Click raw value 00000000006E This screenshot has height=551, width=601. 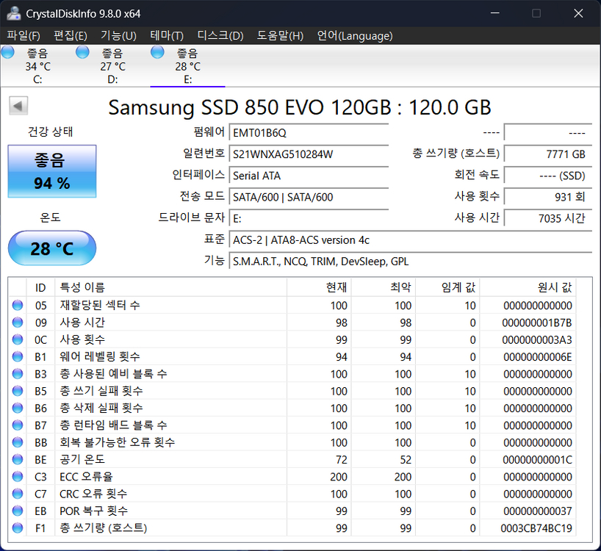[x=537, y=357]
